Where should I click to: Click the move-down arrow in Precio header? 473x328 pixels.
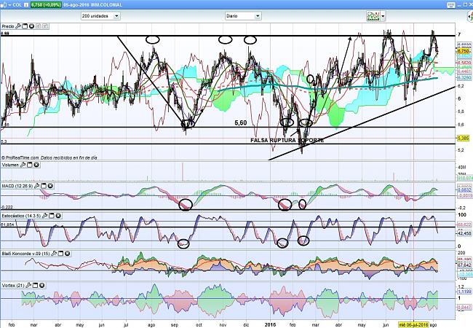click(x=45, y=26)
